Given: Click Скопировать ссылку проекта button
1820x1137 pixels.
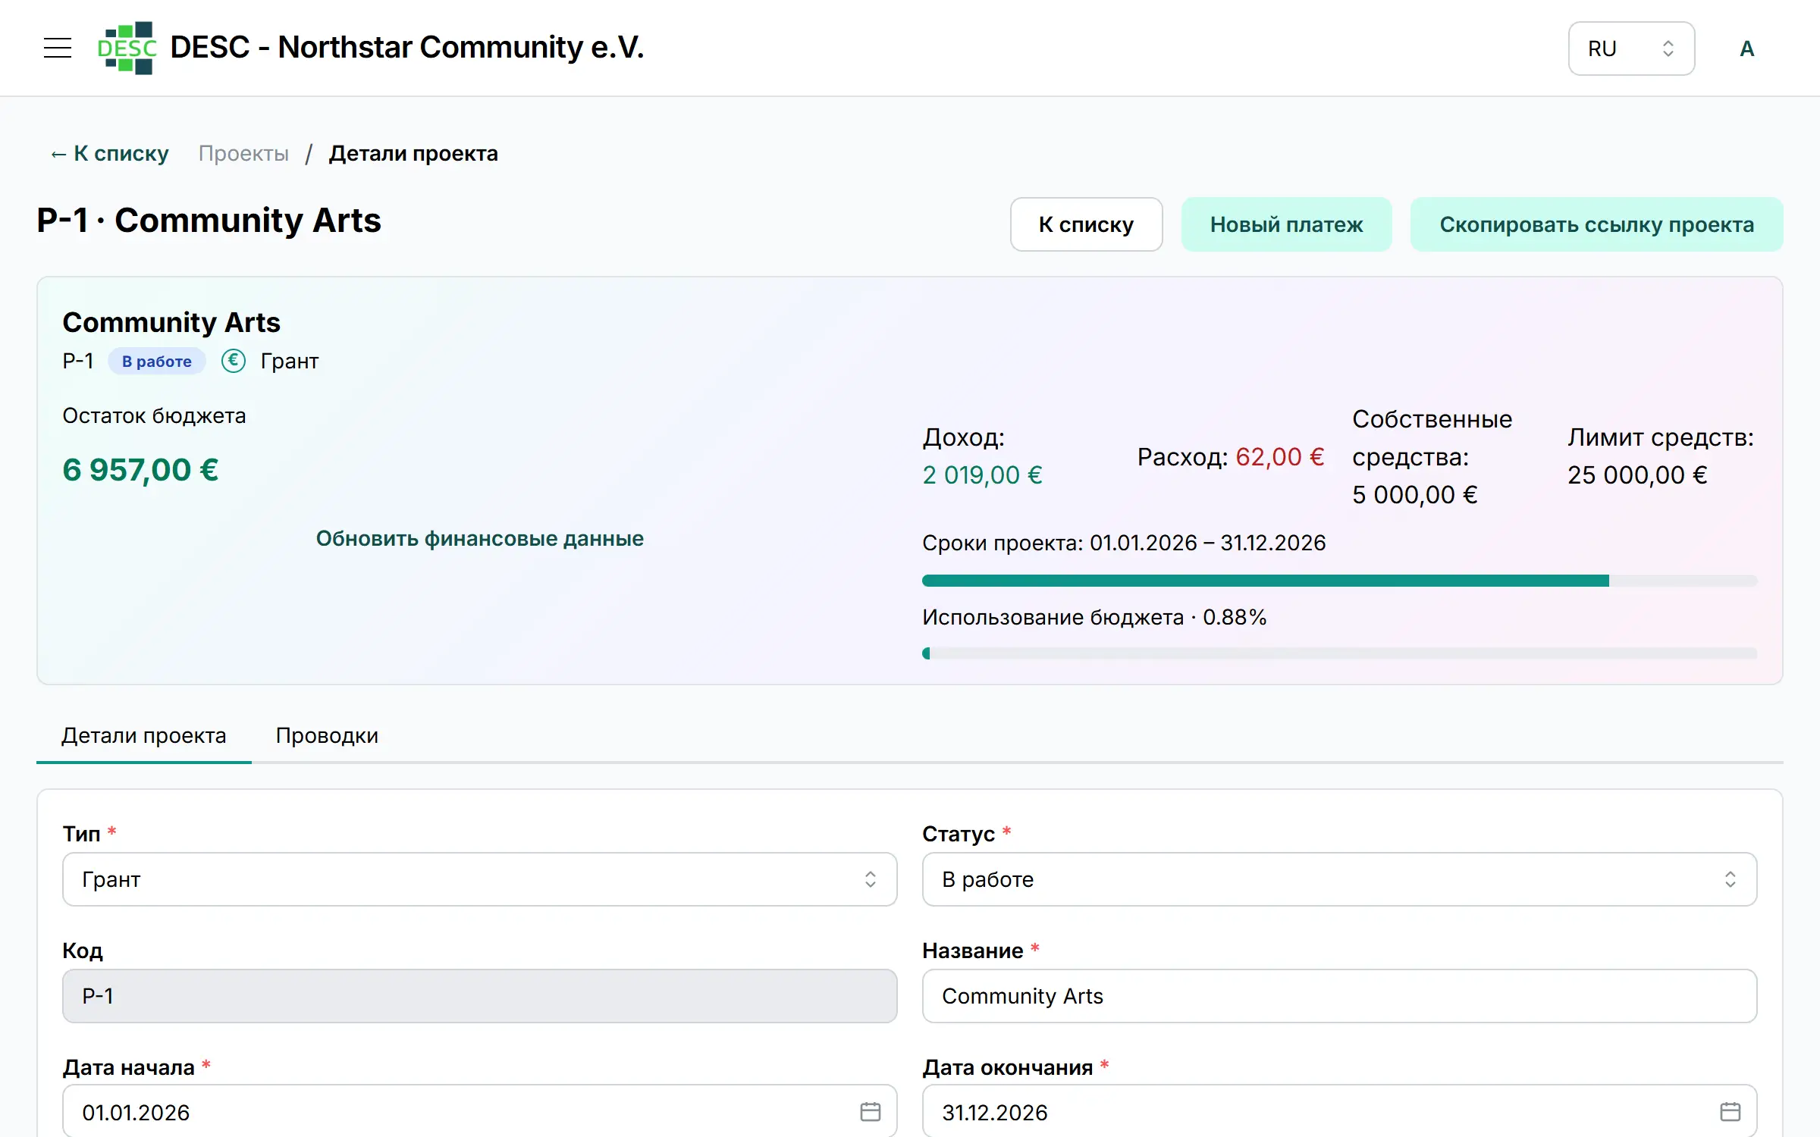Looking at the screenshot, I should click(1596, 224).
